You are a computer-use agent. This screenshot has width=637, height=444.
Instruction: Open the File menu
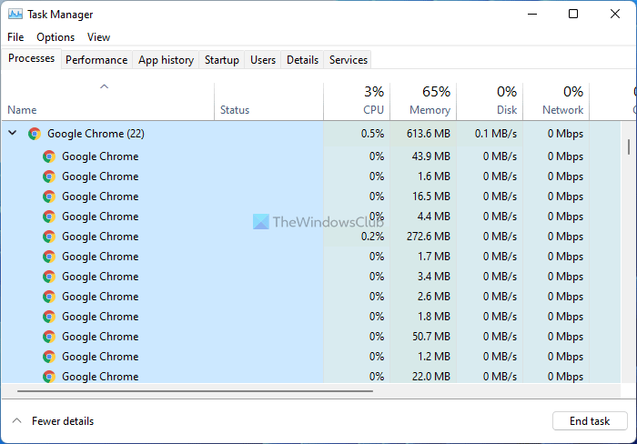[x=15, y=37]
